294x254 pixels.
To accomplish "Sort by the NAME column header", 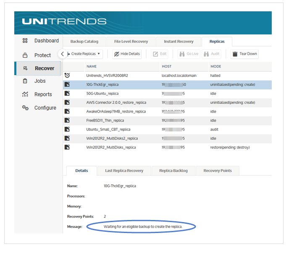I will (x=122, y=66).
